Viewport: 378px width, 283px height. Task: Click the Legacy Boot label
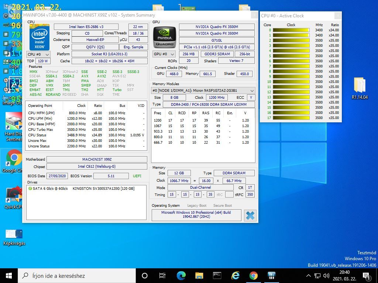click(197, 206)
